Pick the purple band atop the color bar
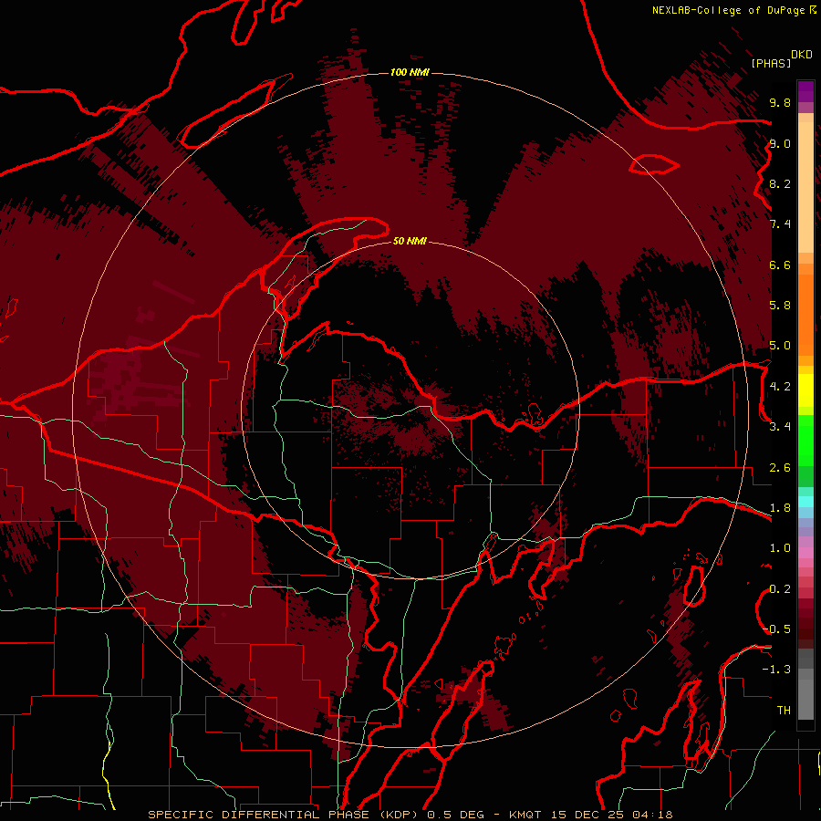This screenshot has width=821, height=821. (x=805, y=91)
